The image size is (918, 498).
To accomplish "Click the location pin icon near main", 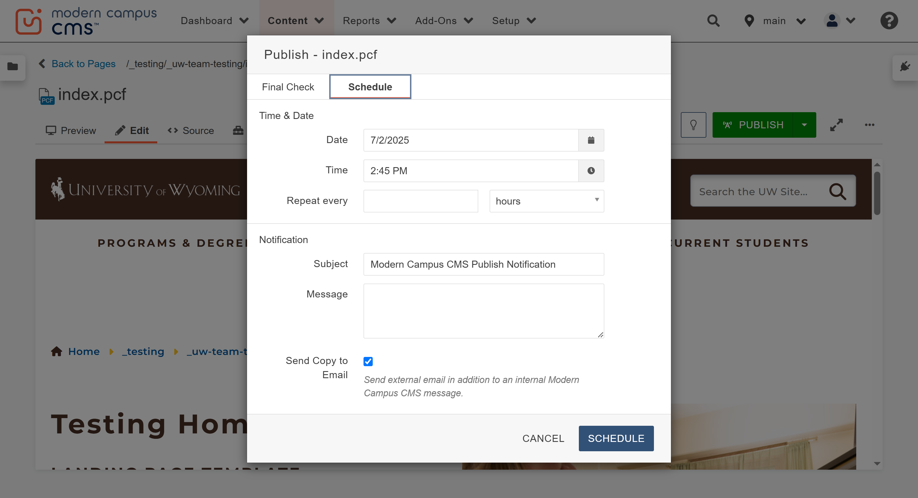I will (x=749, y=21).
